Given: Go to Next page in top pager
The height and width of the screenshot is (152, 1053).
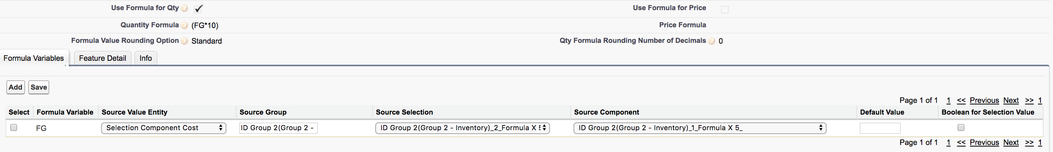Looking at the screenshot, I should (x=1011, y=101).
